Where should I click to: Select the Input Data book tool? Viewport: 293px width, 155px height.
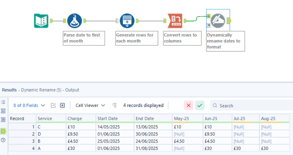tap(41, 21)
